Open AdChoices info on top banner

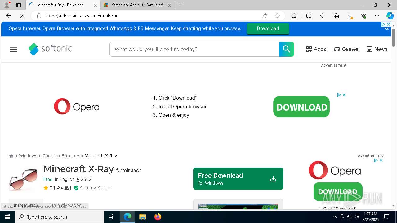click(383, 24)
